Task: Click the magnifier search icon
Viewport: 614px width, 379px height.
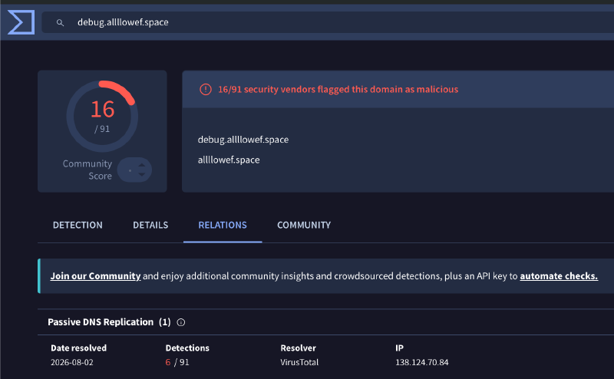Action: pyautogui.click(x=60, y=23)
